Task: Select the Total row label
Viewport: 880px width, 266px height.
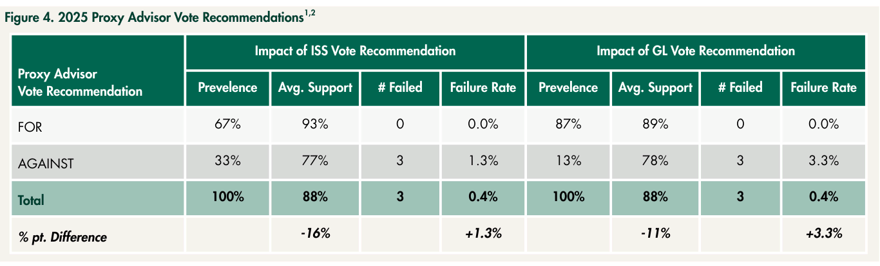Action: coord(31,200)
